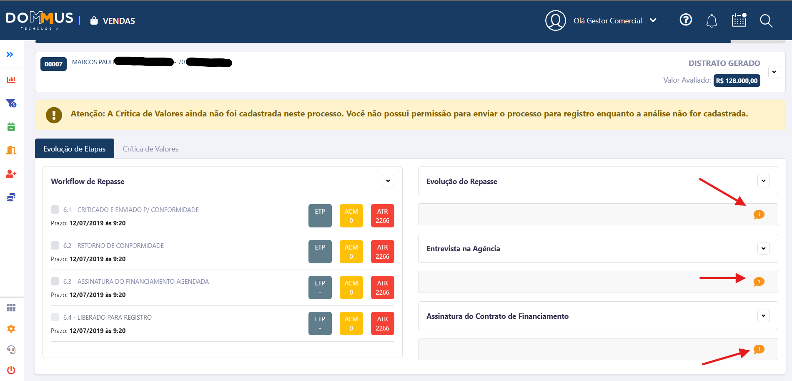Open the calendar icon in header
The height and width of the screenshot is (381, 792).
coord(739,20)
